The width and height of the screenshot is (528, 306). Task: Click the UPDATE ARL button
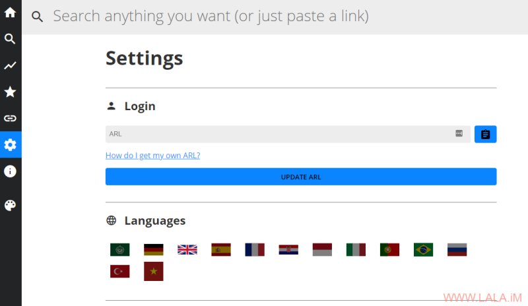pos(301,177)
